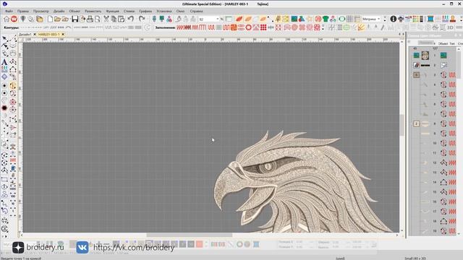This screenshot has height=260, width=463.
Task: Select the blue diamond shape tool
Action: point(4,77)
